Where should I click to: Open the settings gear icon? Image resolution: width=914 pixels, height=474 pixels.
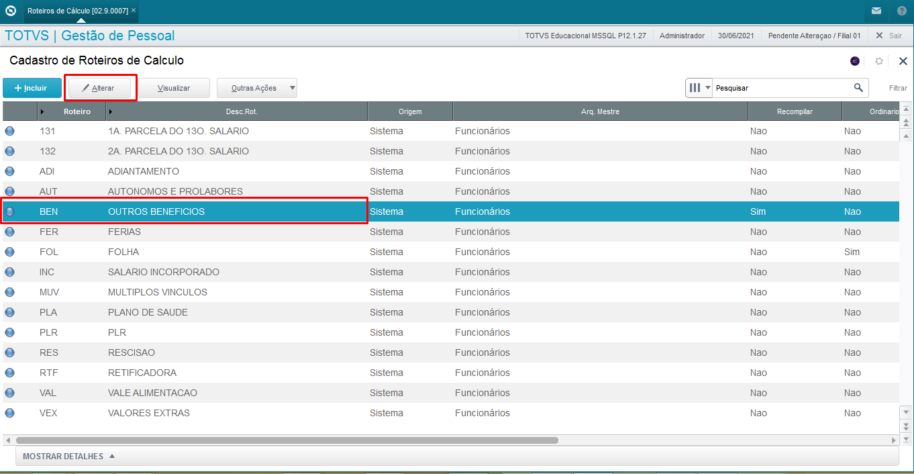click(879, 61)
